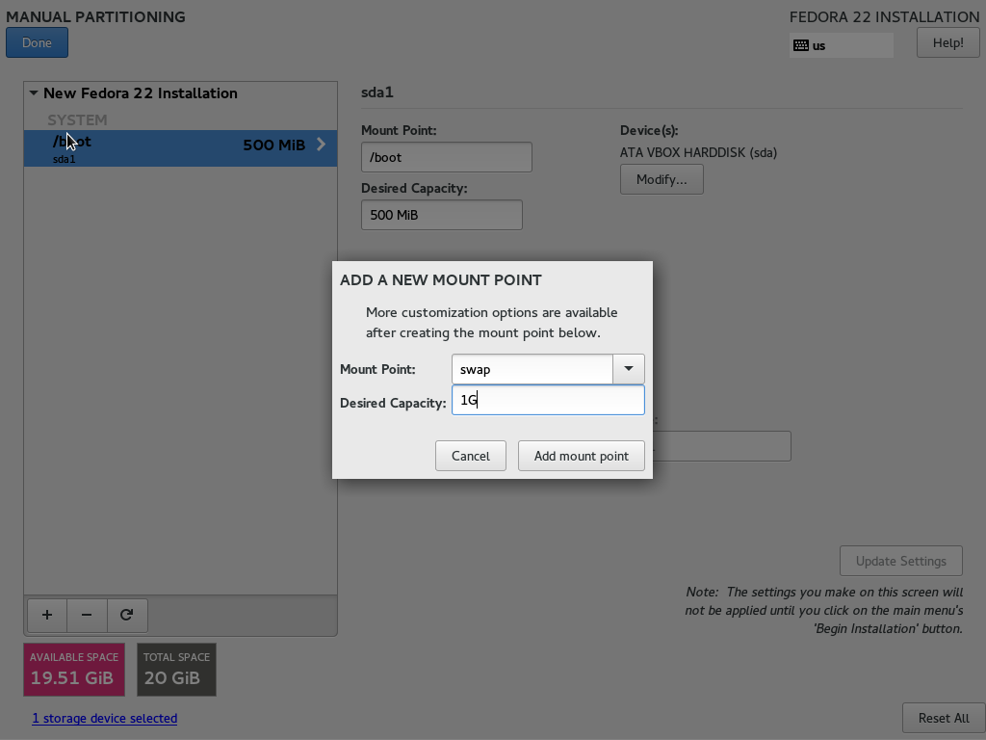The image size is (986, 740).
Task: Click the FEDORA 22 INSTALLATION label
Action: tap(884, 17)
